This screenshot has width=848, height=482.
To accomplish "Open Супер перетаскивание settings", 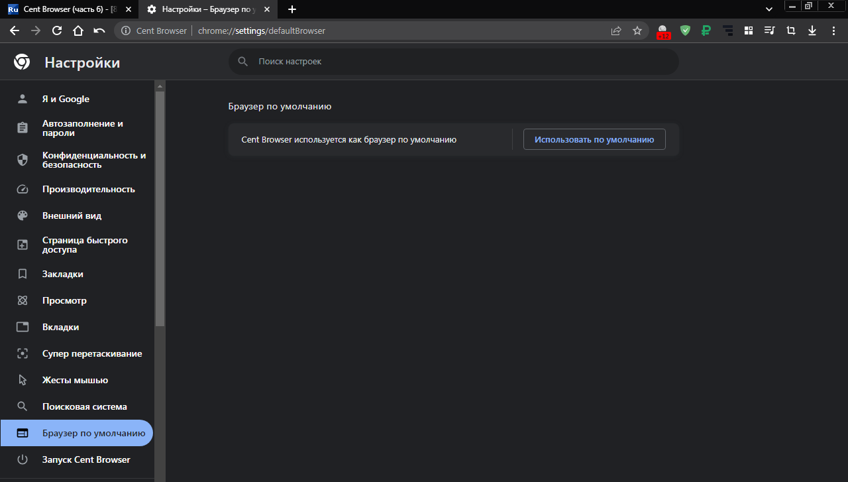I will pyautogui.click(x=77, y=353).
